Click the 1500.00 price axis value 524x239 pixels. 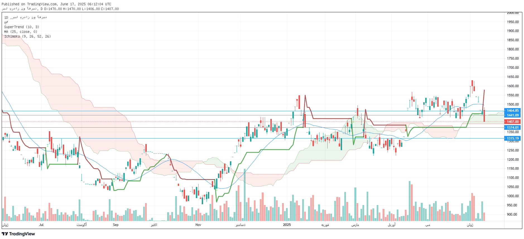(x=513, y=104)
